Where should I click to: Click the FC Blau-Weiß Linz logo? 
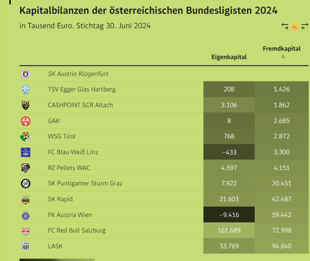[x=26, y=152]
